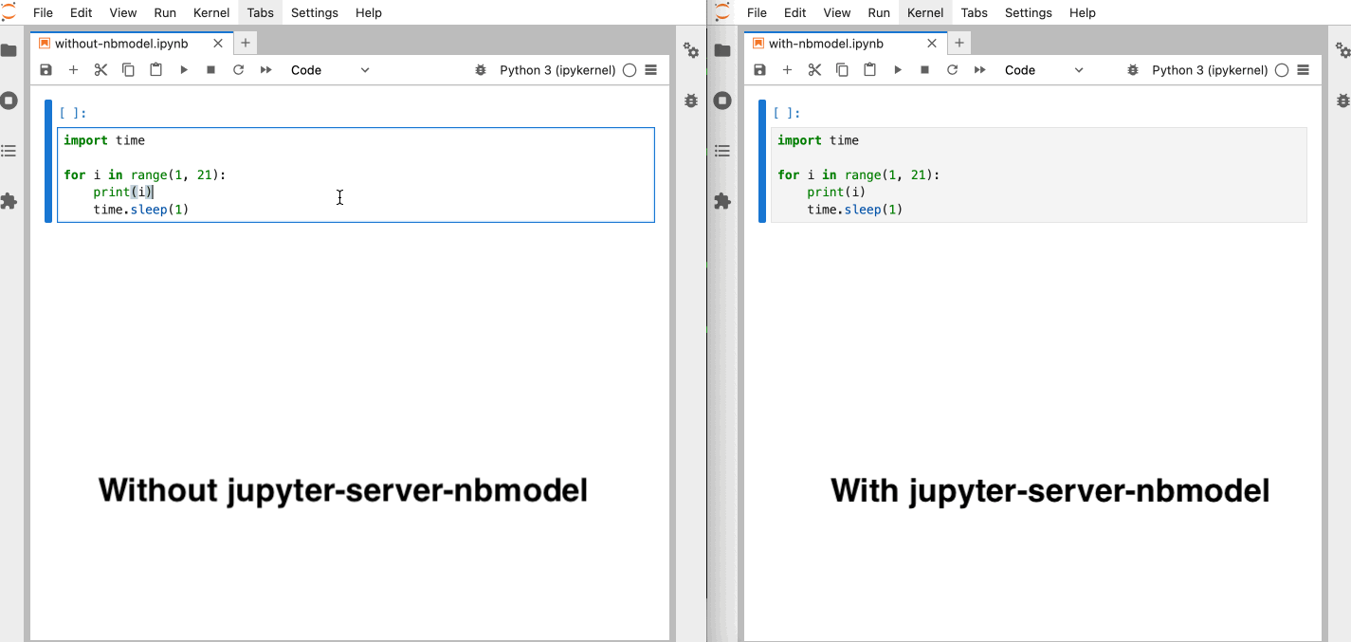Screen dimensions: 1351x642
Task: Cut the selected cell using scissors icon
Action: [100, 68]
